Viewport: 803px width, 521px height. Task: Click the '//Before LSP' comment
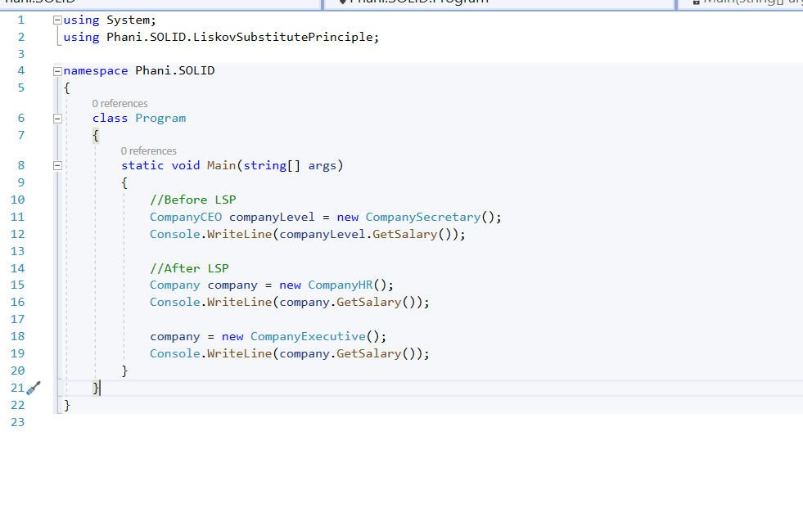pos(193,200)
